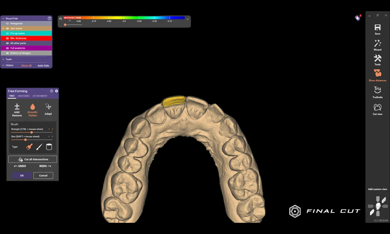Expand the Intersection color scale dropdown
Image resolution: width=390 pixels, height=234 pixels.
[x=188, y=19]
